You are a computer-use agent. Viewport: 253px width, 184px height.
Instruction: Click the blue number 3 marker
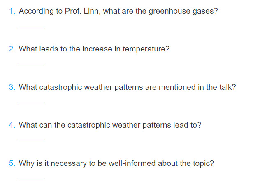pos(12,87)
